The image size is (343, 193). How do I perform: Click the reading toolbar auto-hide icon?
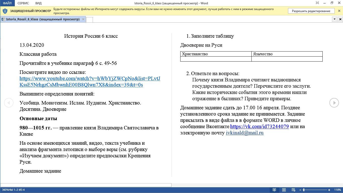(x=317, y=3)
